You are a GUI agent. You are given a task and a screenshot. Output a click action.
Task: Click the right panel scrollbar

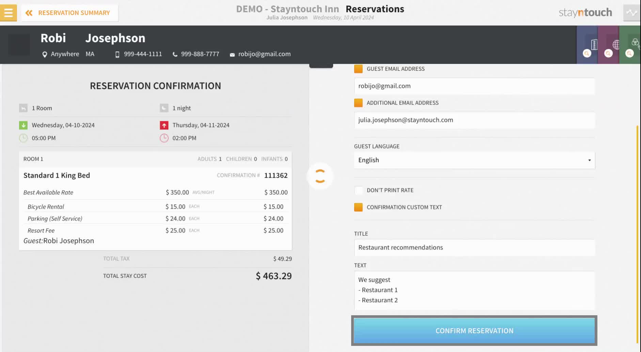tap(637, 235)
